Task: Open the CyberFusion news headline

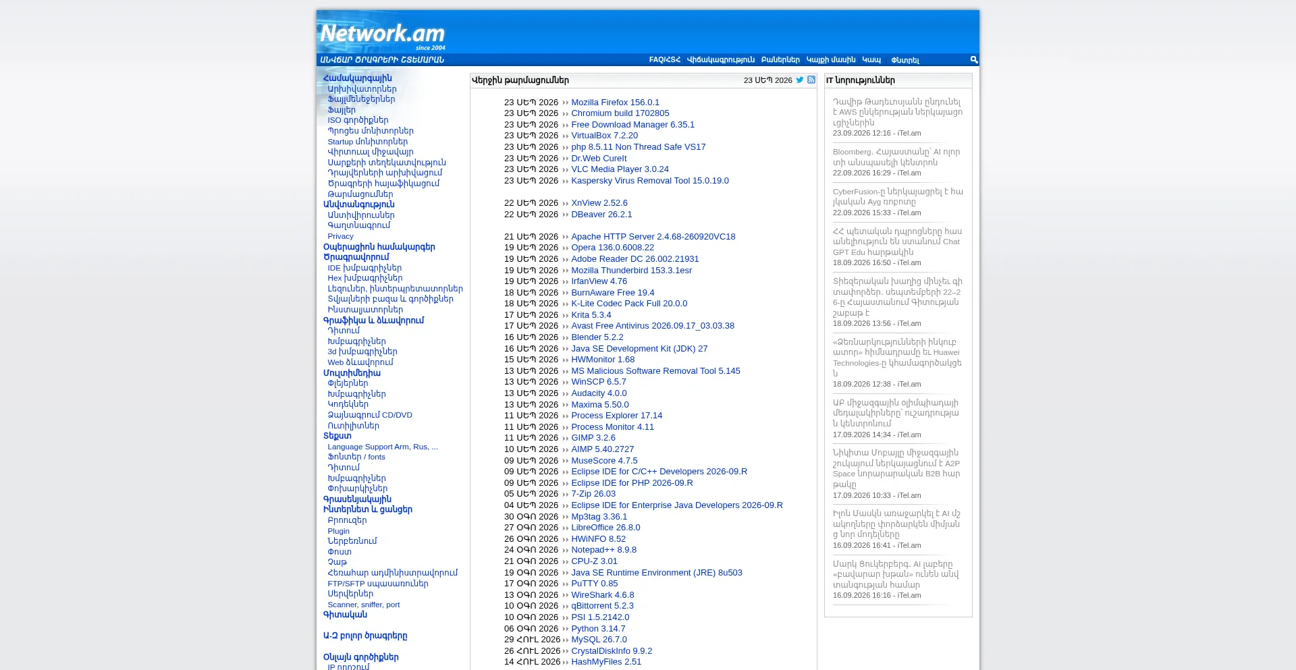Action: [898, 196]
